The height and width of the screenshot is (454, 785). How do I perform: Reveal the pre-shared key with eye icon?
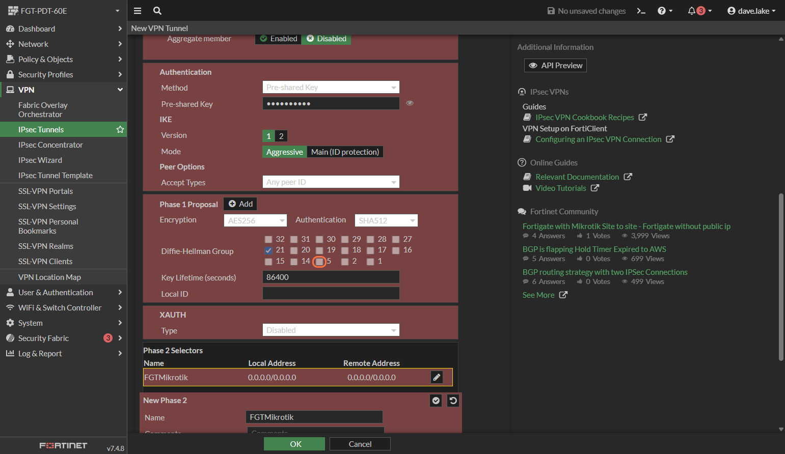tap(410, 103)
